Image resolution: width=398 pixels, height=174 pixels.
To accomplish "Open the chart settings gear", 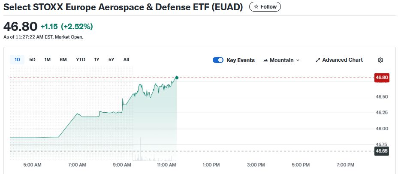I will pyautogui.click(x=380, y=60).
